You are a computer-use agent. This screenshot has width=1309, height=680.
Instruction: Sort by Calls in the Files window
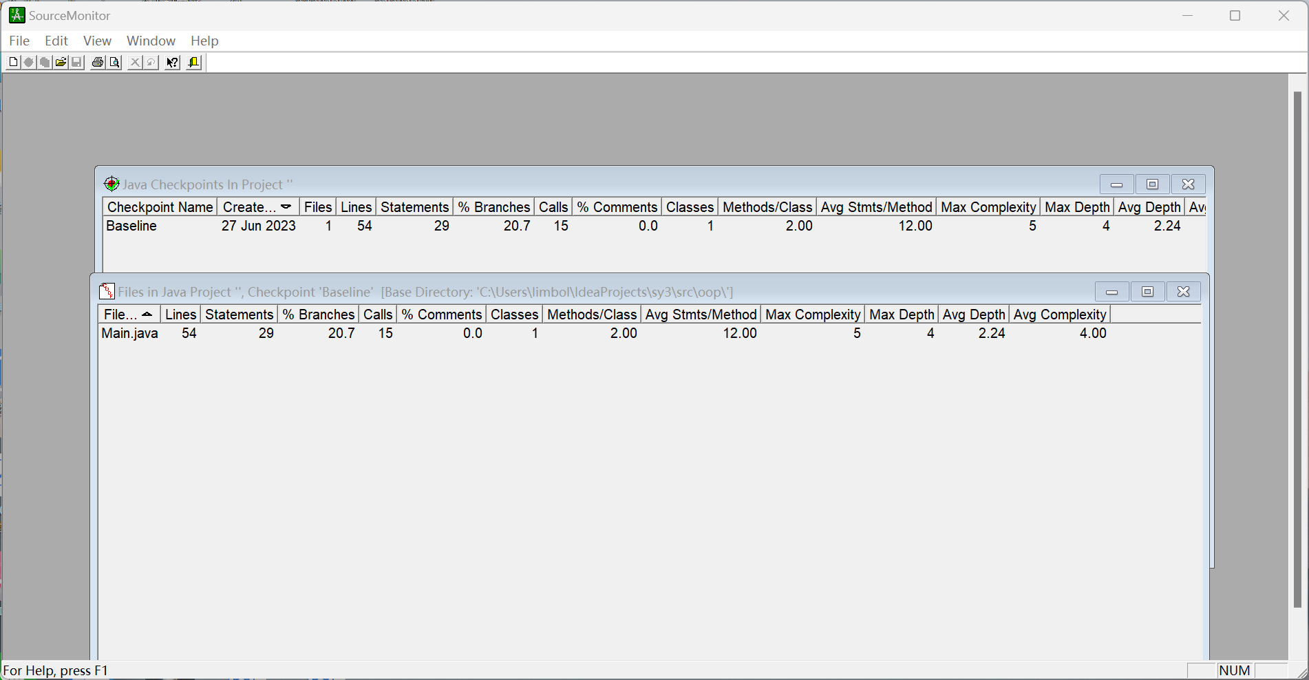[x=378, y=315]
